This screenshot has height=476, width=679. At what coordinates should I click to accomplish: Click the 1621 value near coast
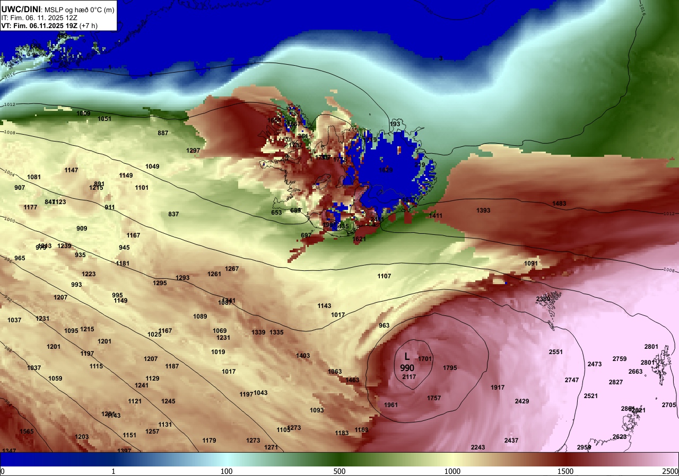click(359, 239)
